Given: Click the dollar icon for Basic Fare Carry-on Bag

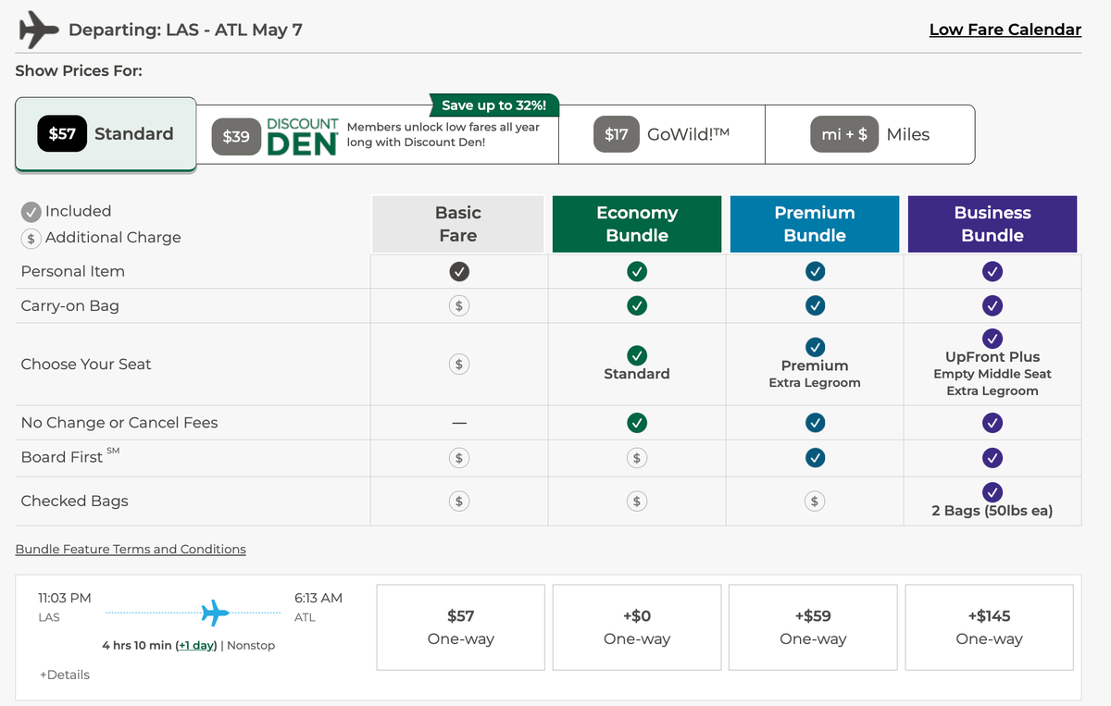Looking at the screenshot, I should click(x=458, y=305).
